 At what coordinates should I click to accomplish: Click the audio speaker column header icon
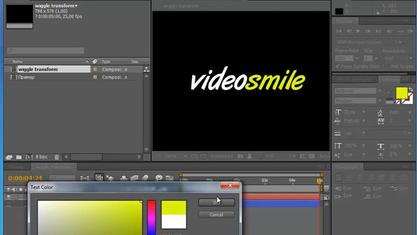(x=14, y=189)
